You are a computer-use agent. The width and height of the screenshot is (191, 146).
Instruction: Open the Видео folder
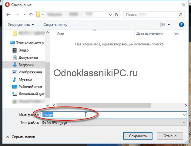[24, 50]
